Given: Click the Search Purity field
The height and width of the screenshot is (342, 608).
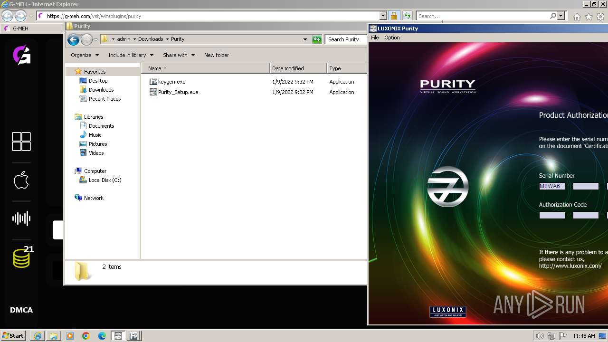Looking at the screenshot, I should (346, 39).
